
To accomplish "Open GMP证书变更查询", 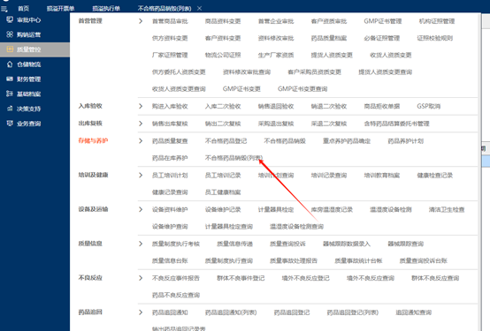I will (302, 89).
